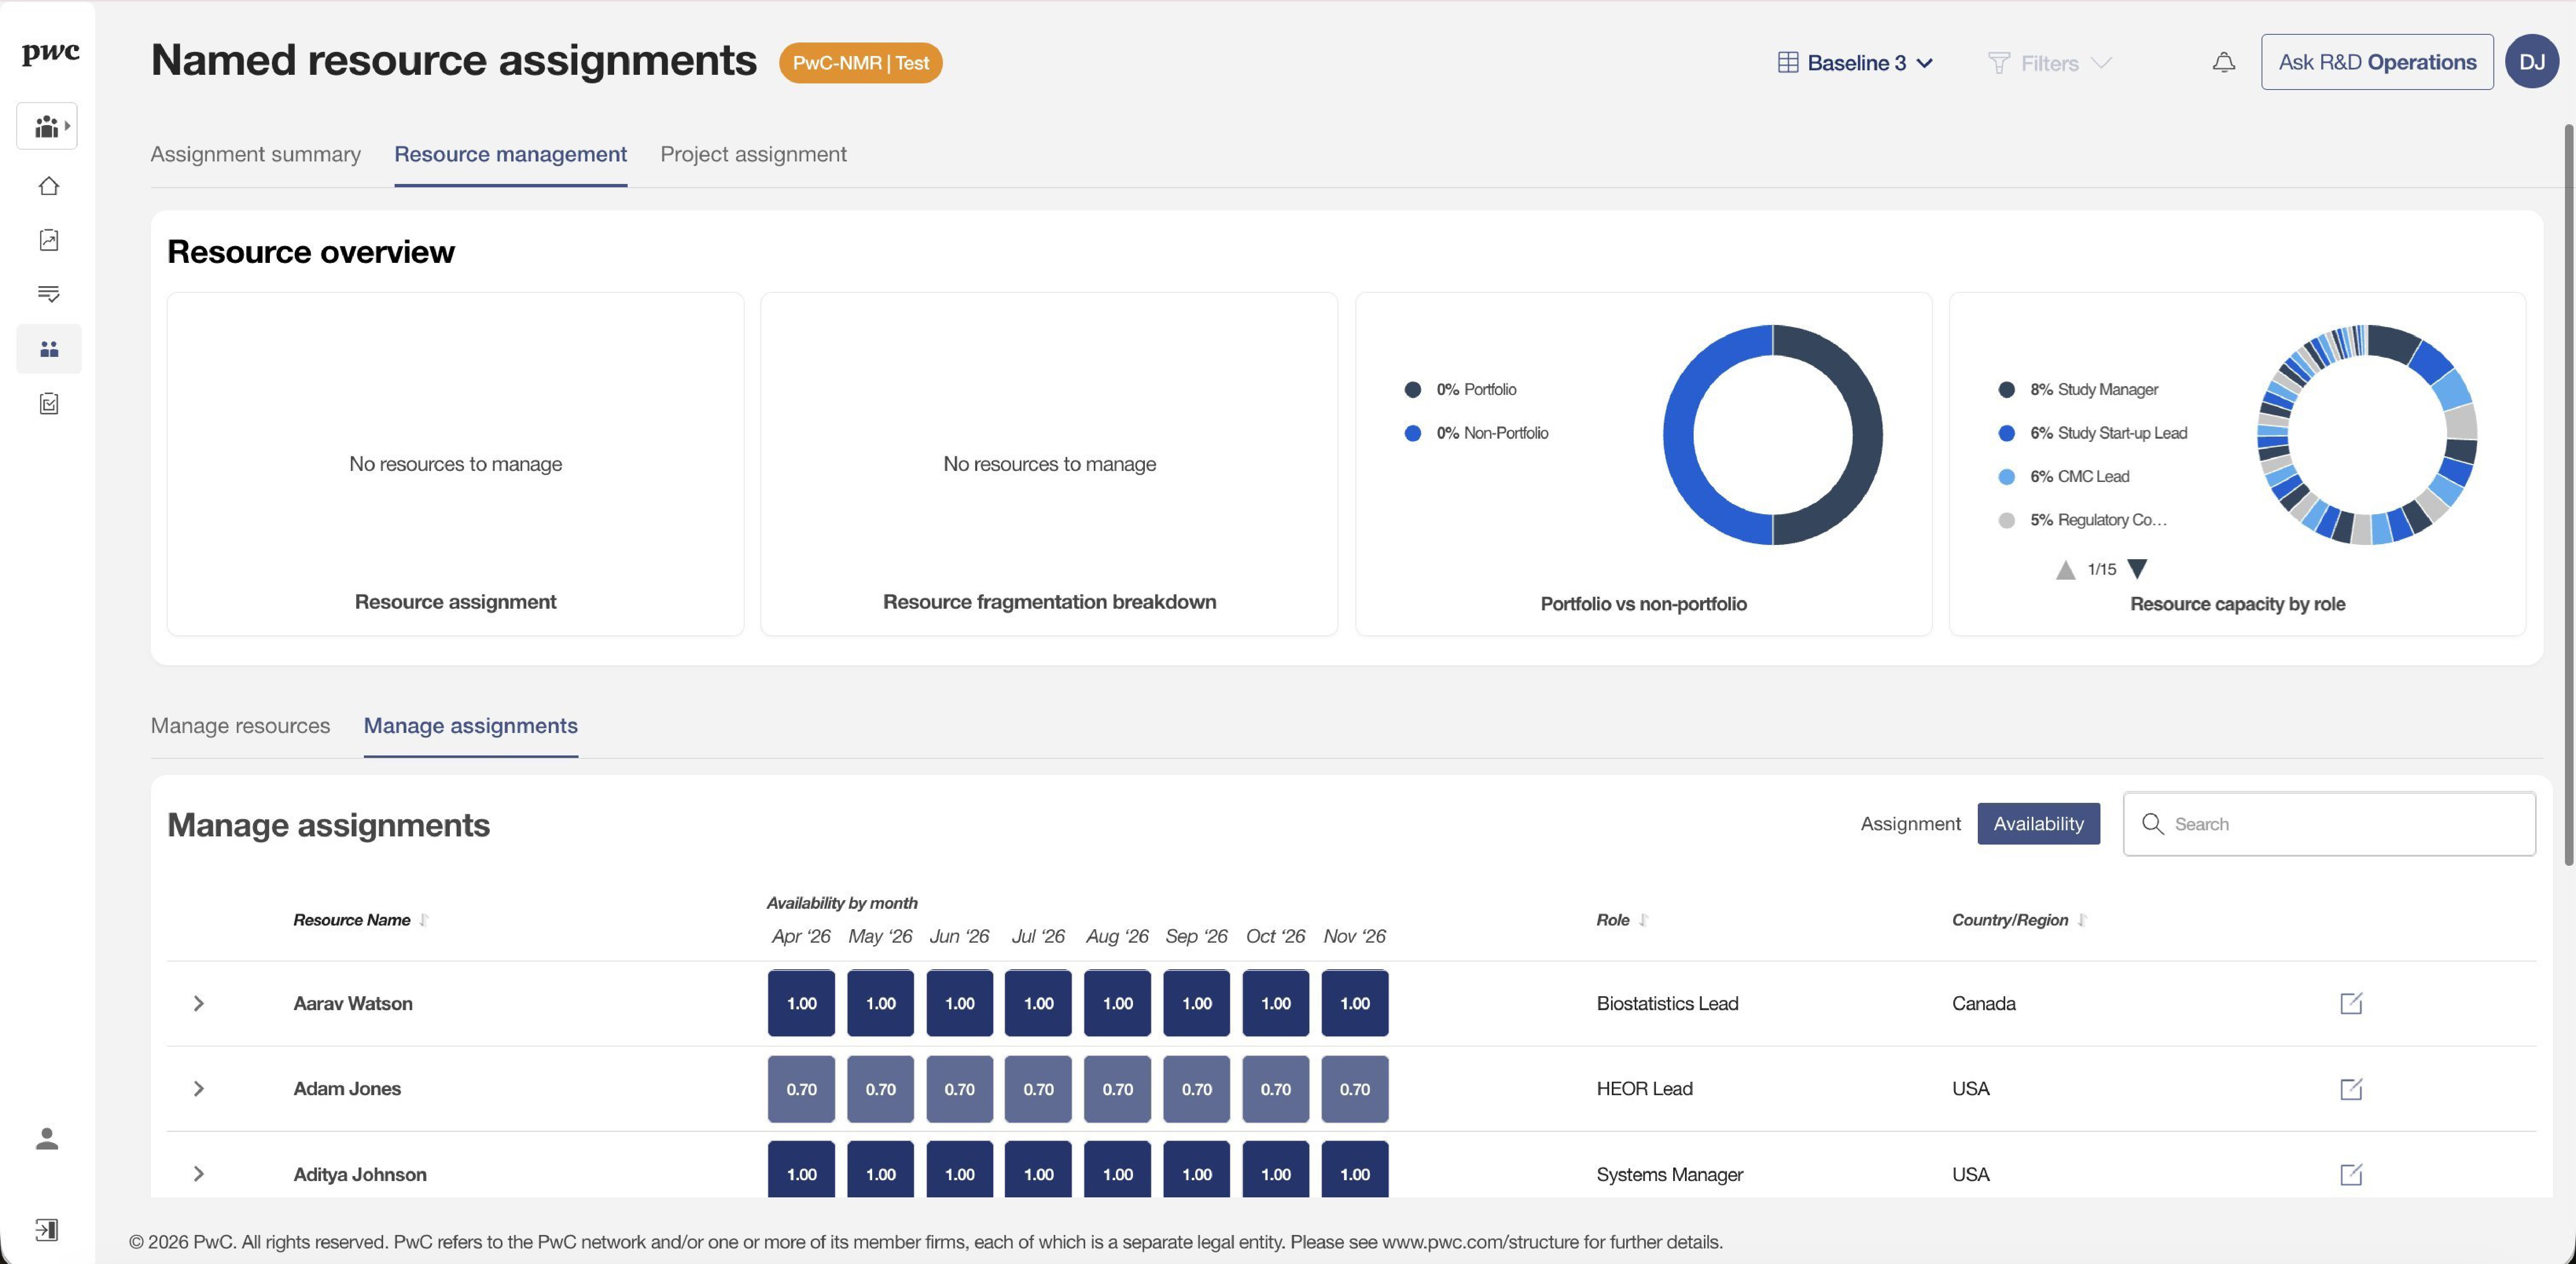This screenshot has width=2576, height=1264.
Task: Switch to Assignment summary tab
Action: [x=255, y=154]
